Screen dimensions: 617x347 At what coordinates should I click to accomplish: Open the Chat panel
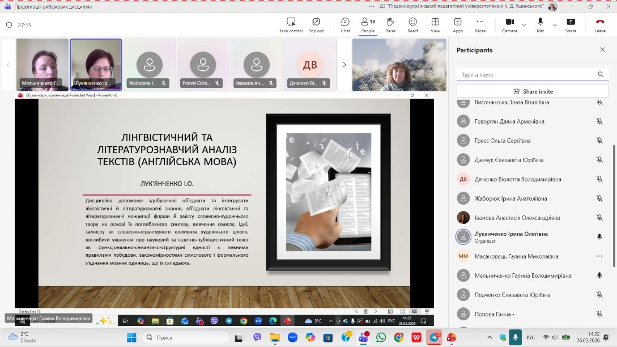[345, 24]
